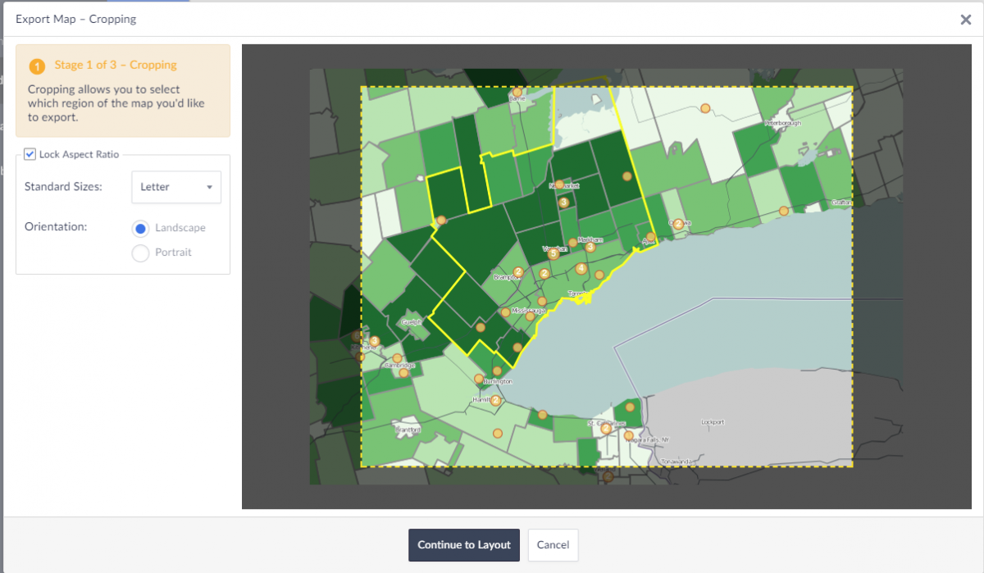The width and height of the screenshot is (984, 573).
Task: Open the Standard Sizes Letter dropdown
Action: click(176, 187)
